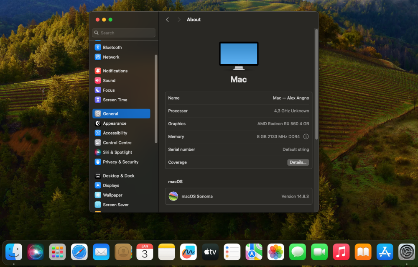Open System Settings from the Dock
Viewport: 418px width, 267px height.
pyautogui.click(x=407, y=252)
